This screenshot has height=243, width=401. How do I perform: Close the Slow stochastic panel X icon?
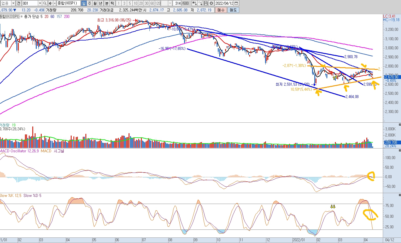400,195
